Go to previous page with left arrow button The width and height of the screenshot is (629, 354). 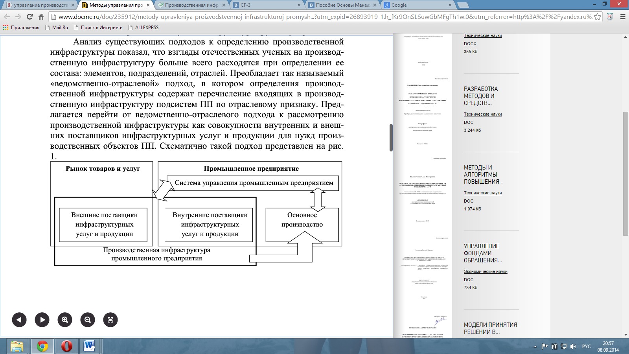point(19,320)
